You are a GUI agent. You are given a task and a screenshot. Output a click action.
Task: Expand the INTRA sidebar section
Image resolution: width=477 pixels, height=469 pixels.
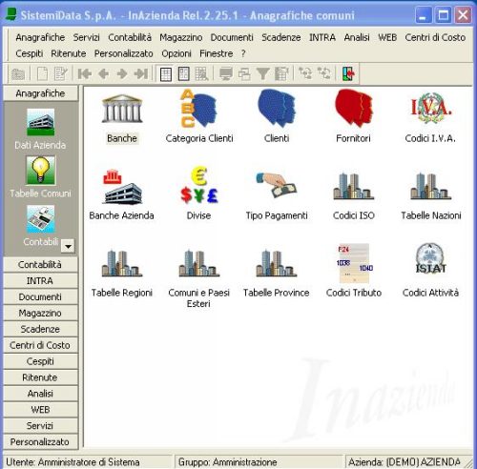(x=40, y=280)
